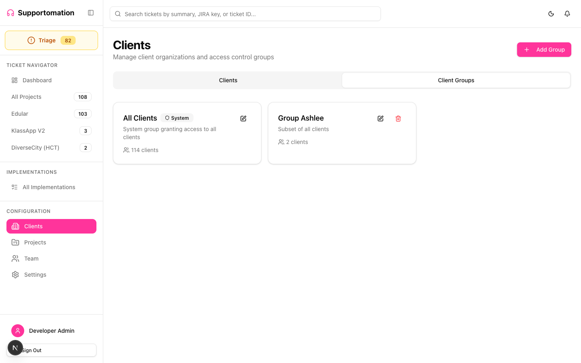Delete Group Ashlee via the trash icon
The width and height of the screenshot is (581, 363).
click(x=398, y=118)
